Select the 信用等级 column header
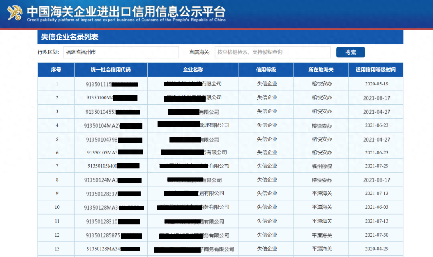This screenshot has width=433, height=257. (x=266, y=70)
